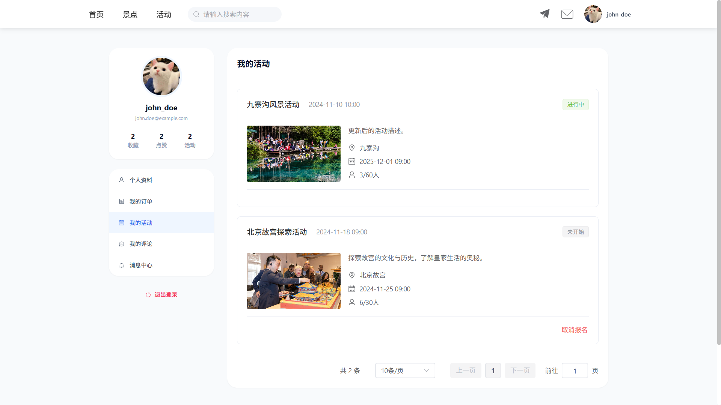The image size is (721, 405).
Task: Go to 景点 in top navigation
Action: [130, 14]
